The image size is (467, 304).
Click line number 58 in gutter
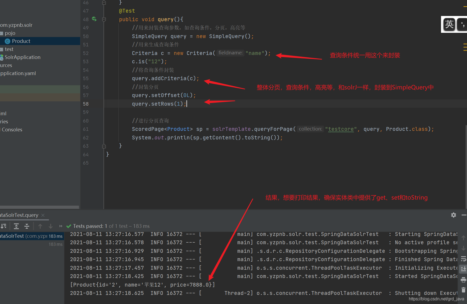86,104
